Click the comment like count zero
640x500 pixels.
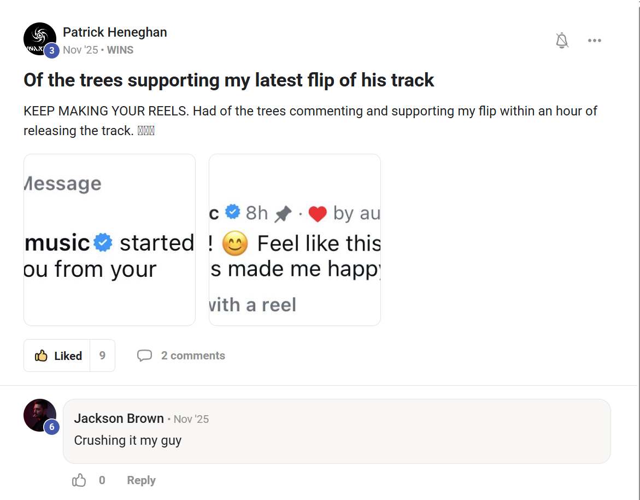tap(102, 480)
